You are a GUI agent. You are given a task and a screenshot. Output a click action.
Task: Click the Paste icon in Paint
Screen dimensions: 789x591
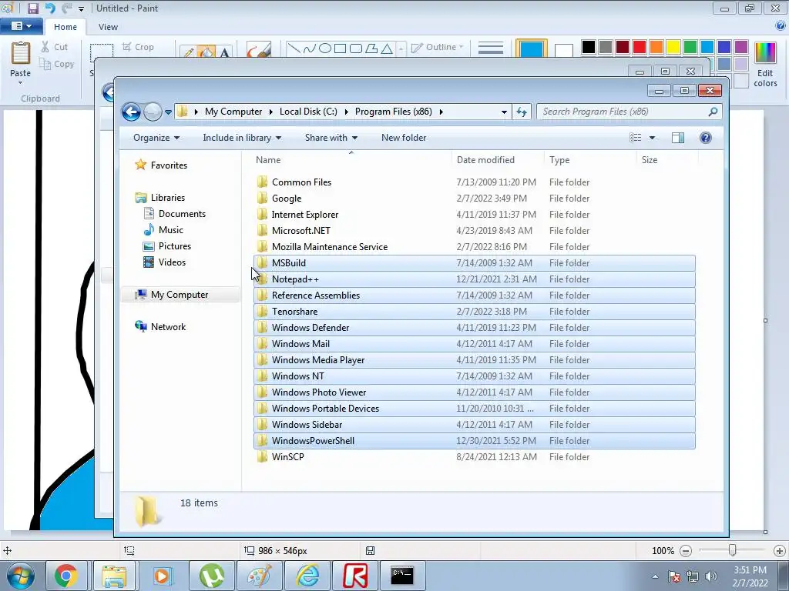click(21, 54)
